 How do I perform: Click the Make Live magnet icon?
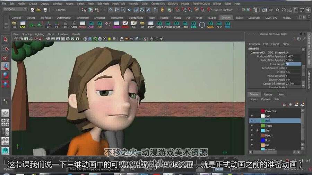click(x=209, y=10)
